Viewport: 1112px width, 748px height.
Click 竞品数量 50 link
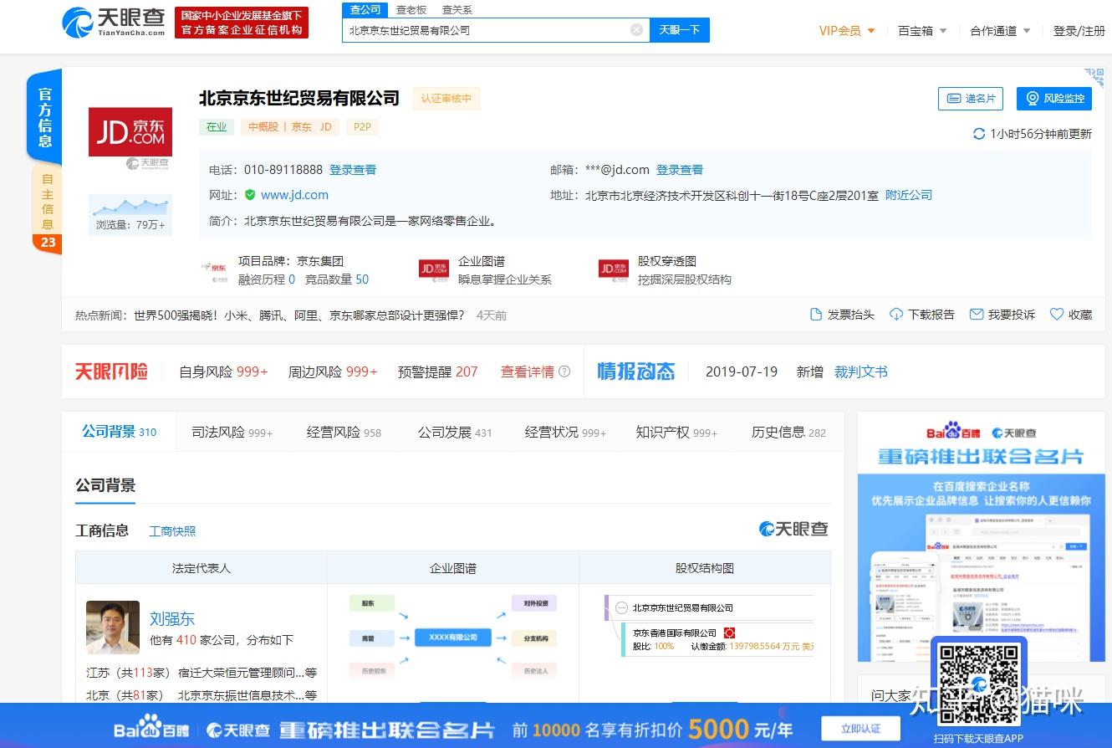click(x=337, y=279)
